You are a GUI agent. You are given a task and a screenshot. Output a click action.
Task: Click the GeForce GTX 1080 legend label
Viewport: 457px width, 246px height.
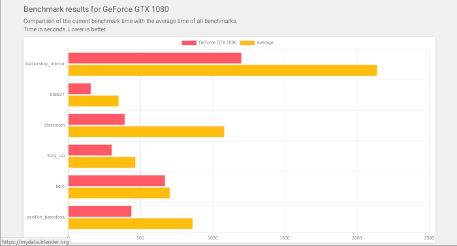tap(217, 42)
